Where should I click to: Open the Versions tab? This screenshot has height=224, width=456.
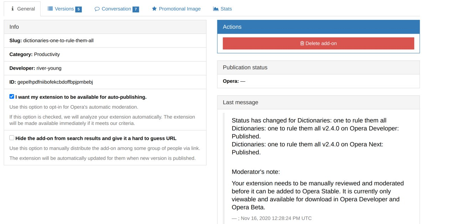(64, 9)
